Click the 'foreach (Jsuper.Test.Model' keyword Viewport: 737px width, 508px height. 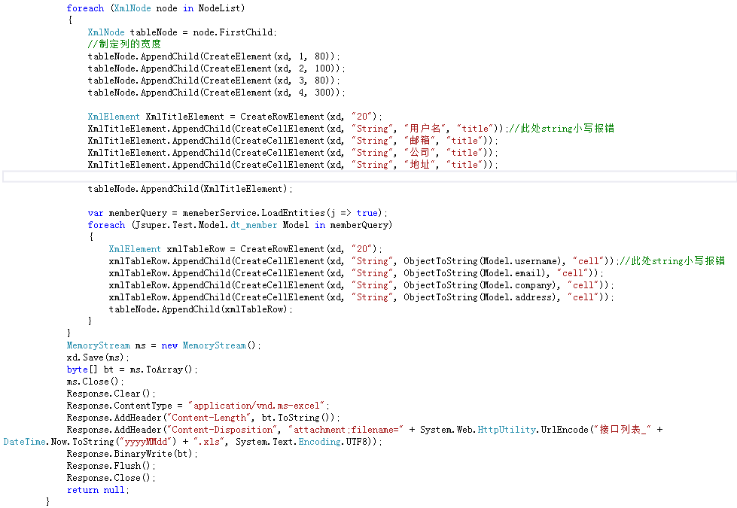(x=106, y=225)
